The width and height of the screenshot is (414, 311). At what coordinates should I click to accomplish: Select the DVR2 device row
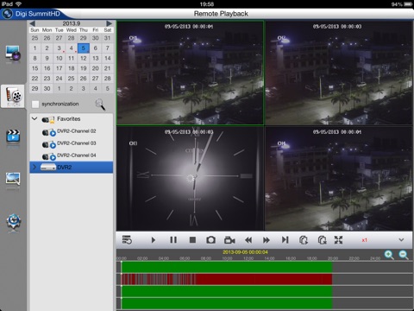72,168
